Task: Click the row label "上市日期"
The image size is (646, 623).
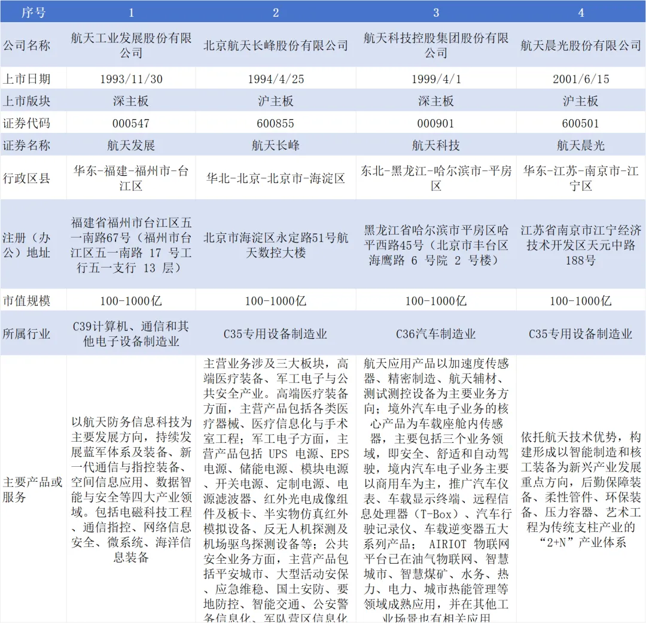Action: tap(26, 79)
